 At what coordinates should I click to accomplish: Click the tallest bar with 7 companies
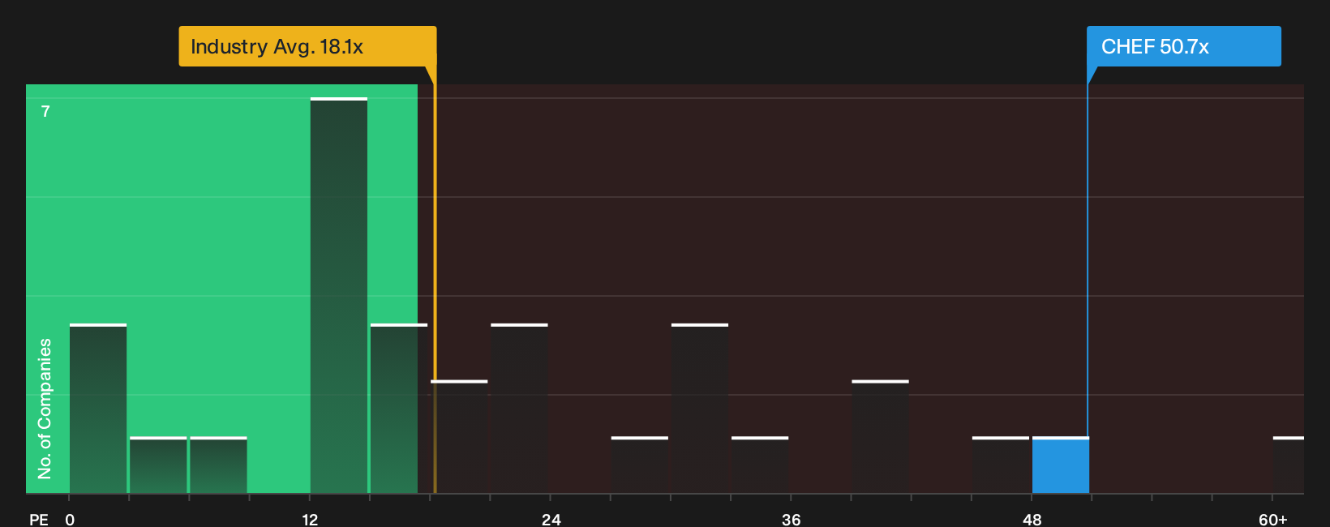pos(339,295)
